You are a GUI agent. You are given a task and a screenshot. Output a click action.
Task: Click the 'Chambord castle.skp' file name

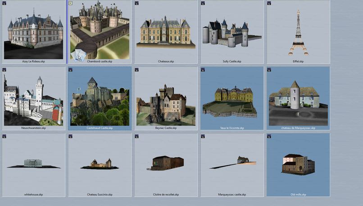[x=100, y=61]
